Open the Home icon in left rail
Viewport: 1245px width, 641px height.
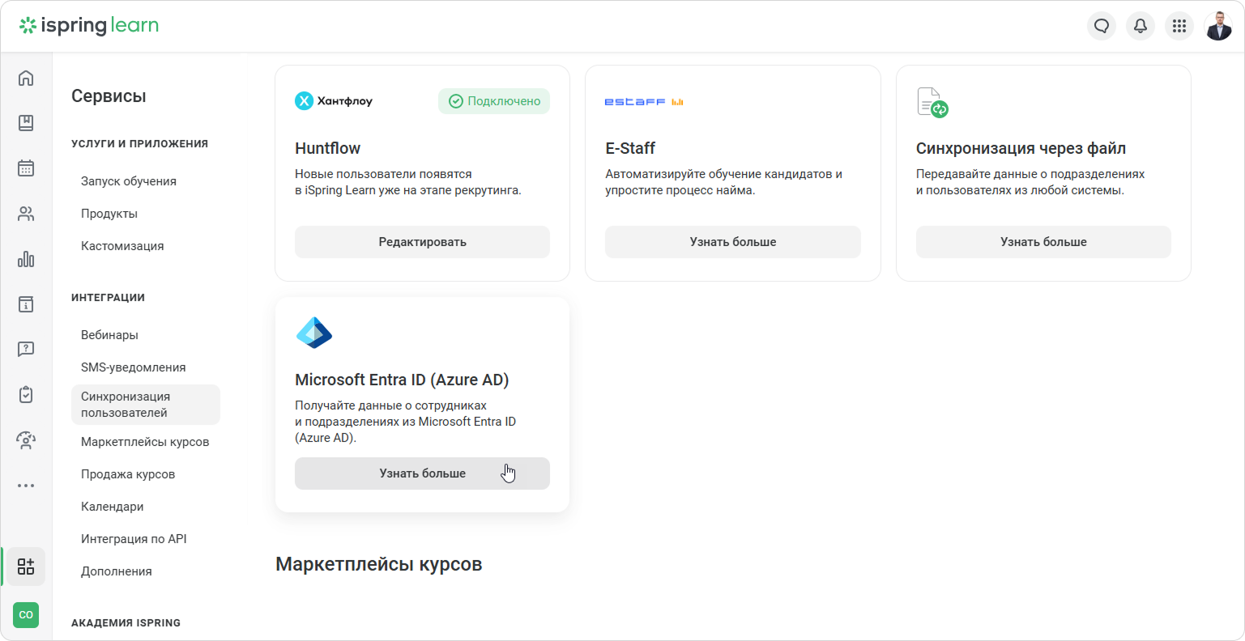pos(26,78)
